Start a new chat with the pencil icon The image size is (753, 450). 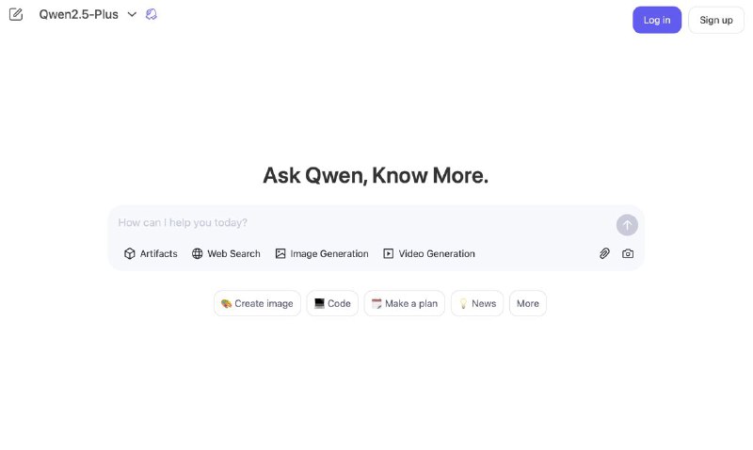pos(16,14)
